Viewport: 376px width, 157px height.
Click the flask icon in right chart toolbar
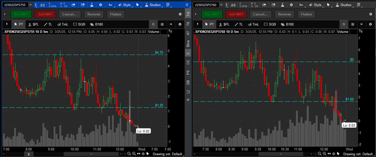[282, 5]
